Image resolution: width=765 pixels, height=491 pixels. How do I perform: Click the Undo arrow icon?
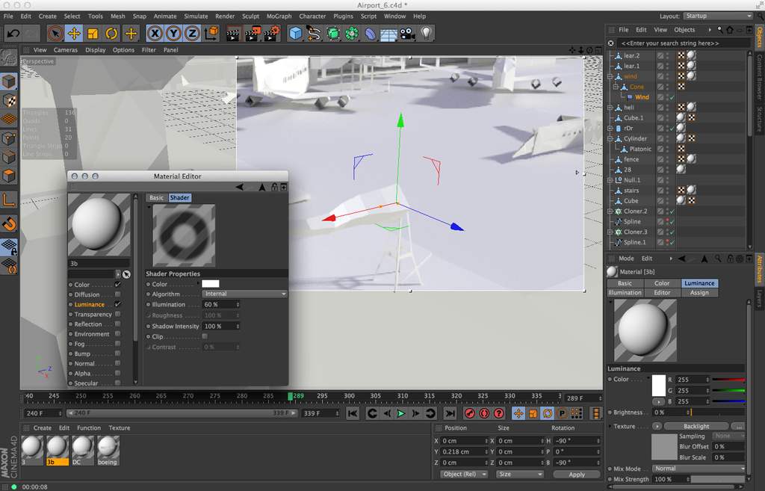pyautogui.click(x=13, y=34)
